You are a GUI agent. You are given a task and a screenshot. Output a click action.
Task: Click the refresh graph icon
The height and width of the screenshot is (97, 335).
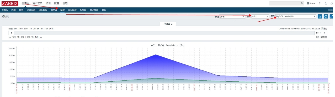(x=326, y=16)
